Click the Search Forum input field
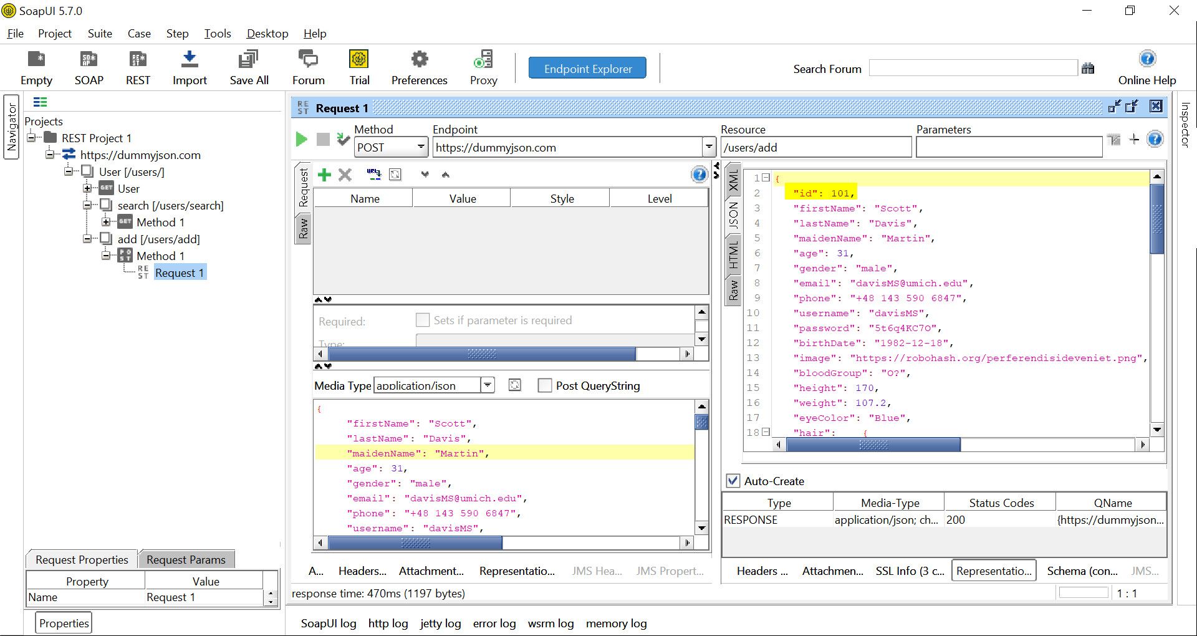This screenshot has width=1197, height=636. point(973,69)
